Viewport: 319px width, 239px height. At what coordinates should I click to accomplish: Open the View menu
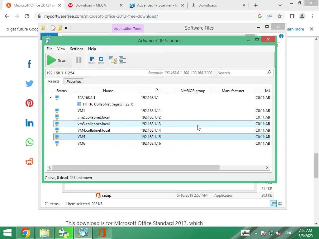coord(61,49)
